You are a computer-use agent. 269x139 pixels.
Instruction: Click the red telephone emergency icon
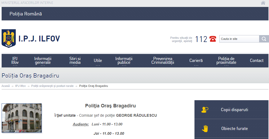pos(213,39)
